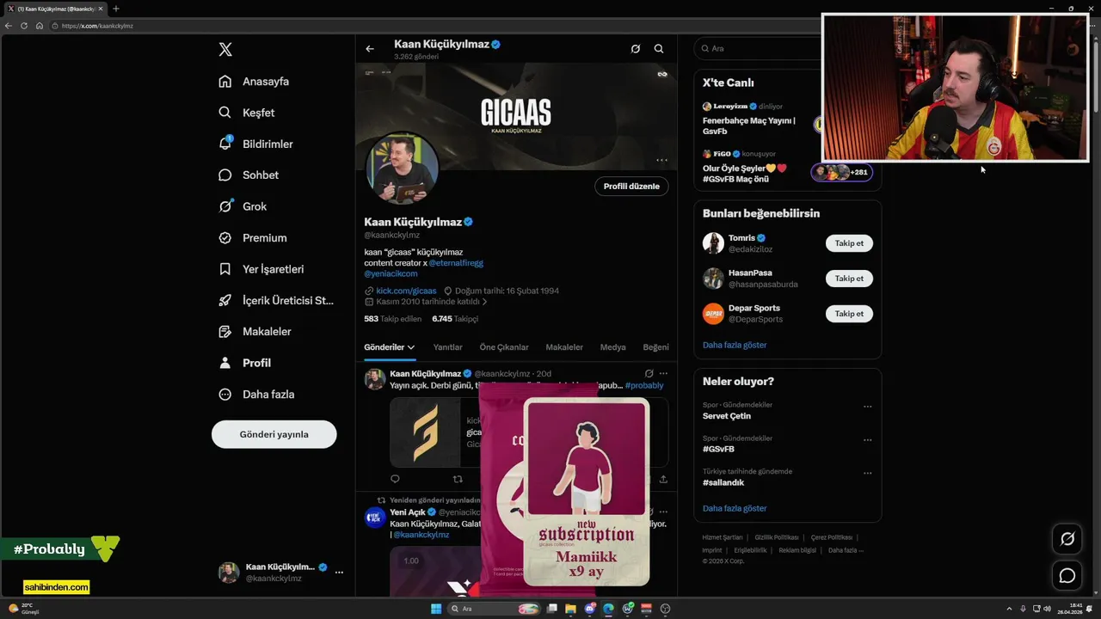Open more options for #GSvFB trend
Viewport: 1101px width, 619px height.
tap(867, 440)
